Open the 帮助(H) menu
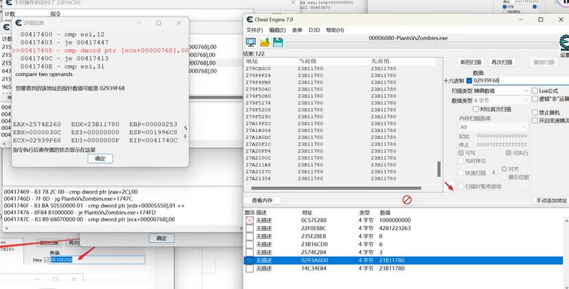This screenshot has width=569, height=289. [335, 30]
